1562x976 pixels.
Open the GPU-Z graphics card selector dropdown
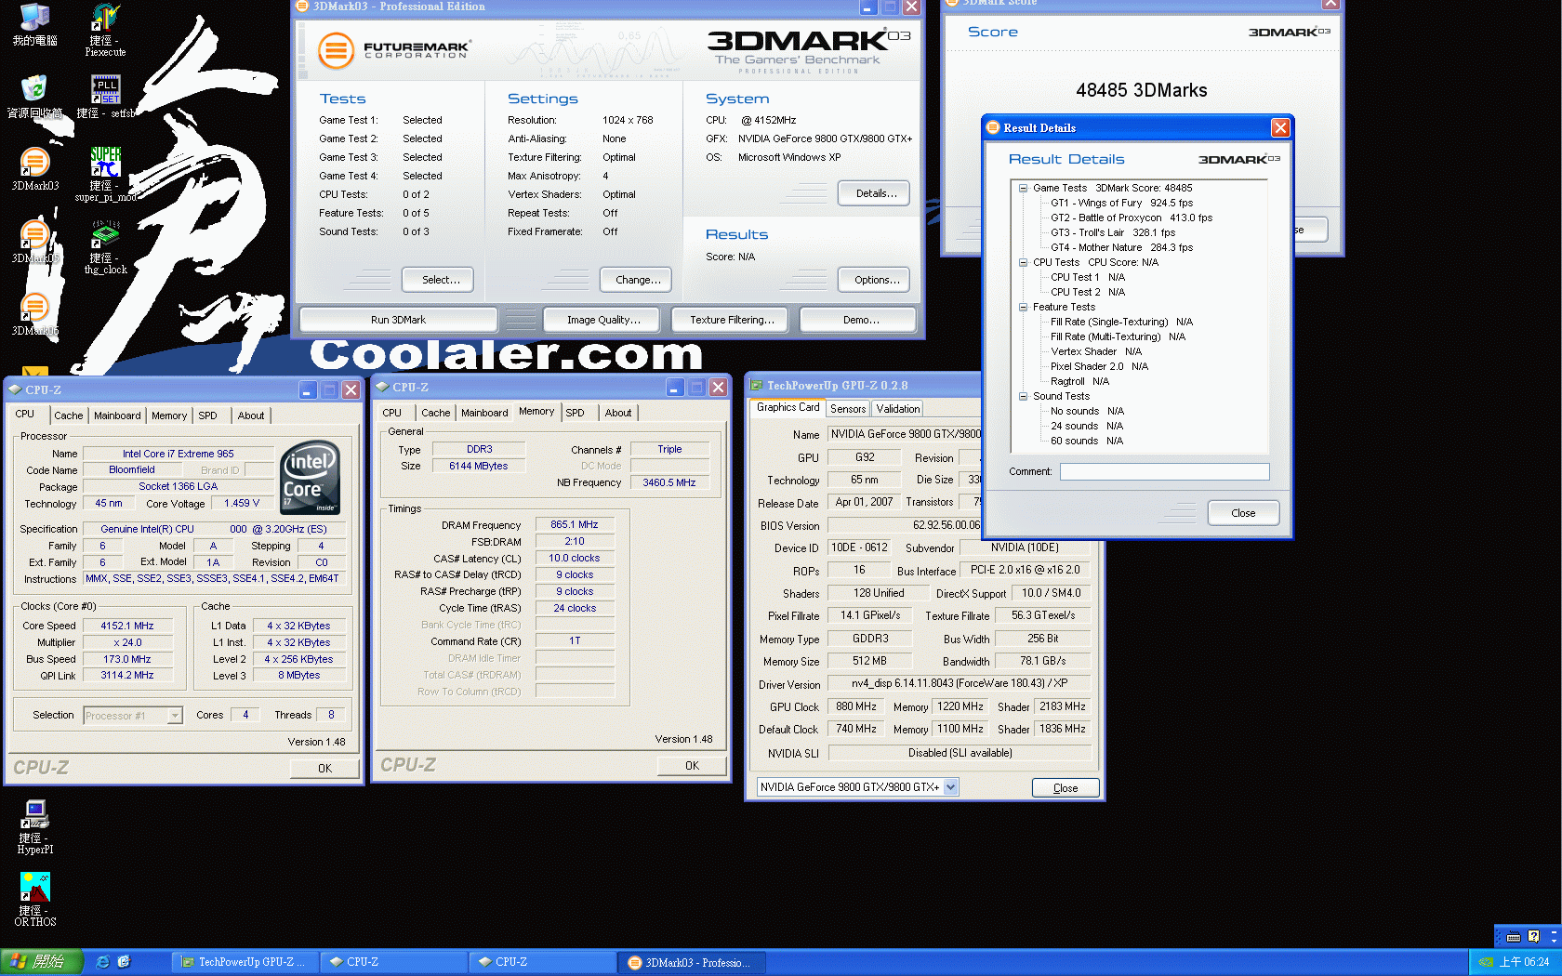950,787
